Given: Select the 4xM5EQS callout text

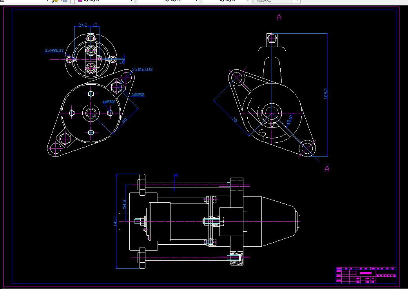Looking at the screenshot, I should click(x=109, y=102).
